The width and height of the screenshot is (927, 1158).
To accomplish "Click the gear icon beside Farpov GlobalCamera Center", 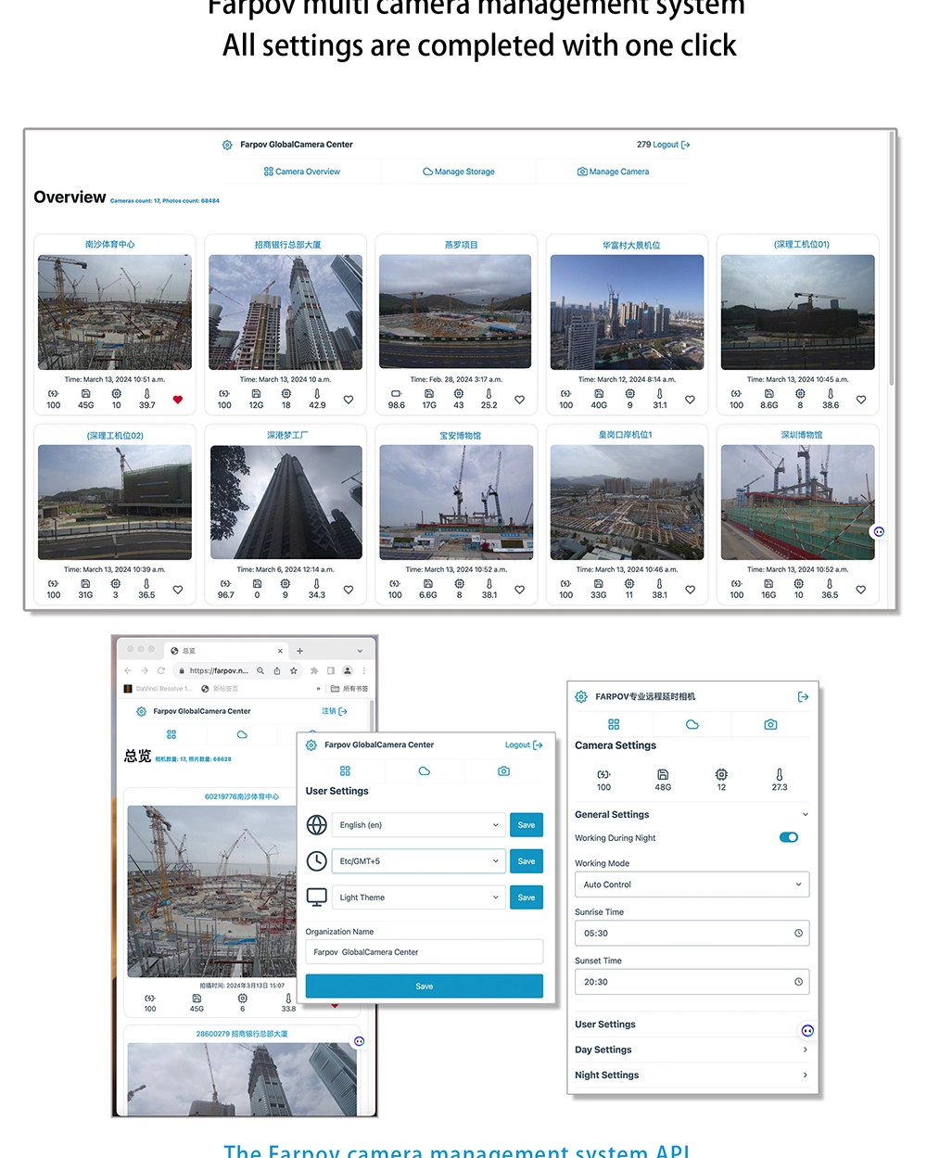I will pyautogui.click(x=227, y=145).
